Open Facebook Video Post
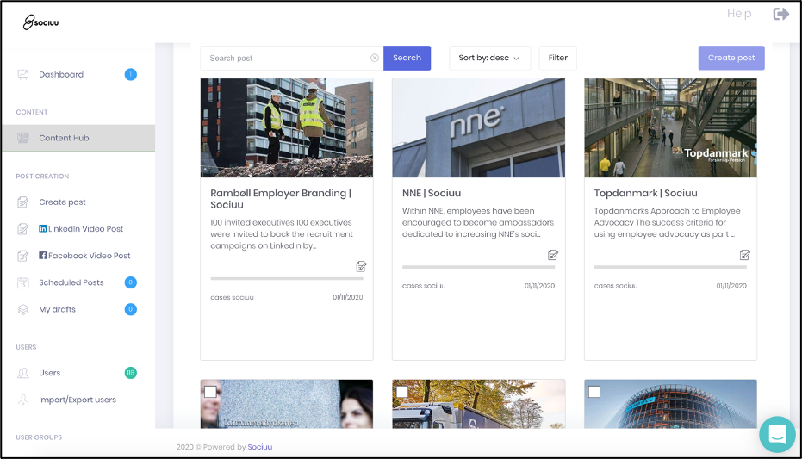The height and width of the screenshot is (459, 802). click(89, 256)
